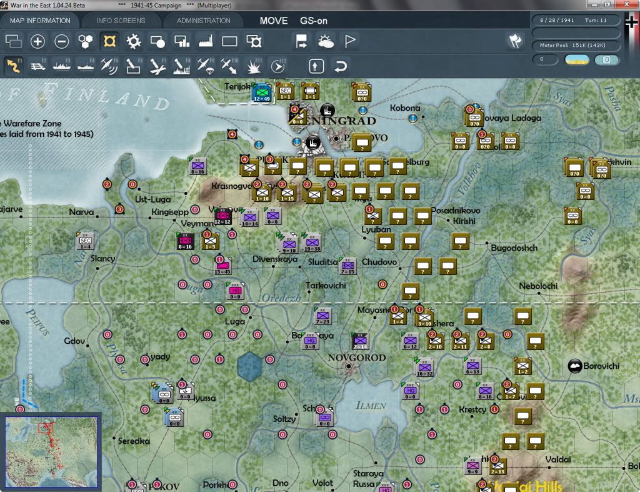The height and width of the screenshot is (492, 640).
Task: Select the F9 air transport parachute icon
Action: [206, 66]
